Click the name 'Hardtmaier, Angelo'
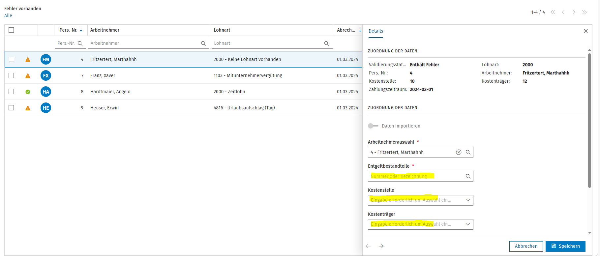This screenshot has height=256, width=600. 110,92
